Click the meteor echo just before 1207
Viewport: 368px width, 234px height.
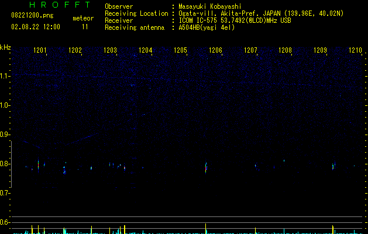tap(256, 165)
